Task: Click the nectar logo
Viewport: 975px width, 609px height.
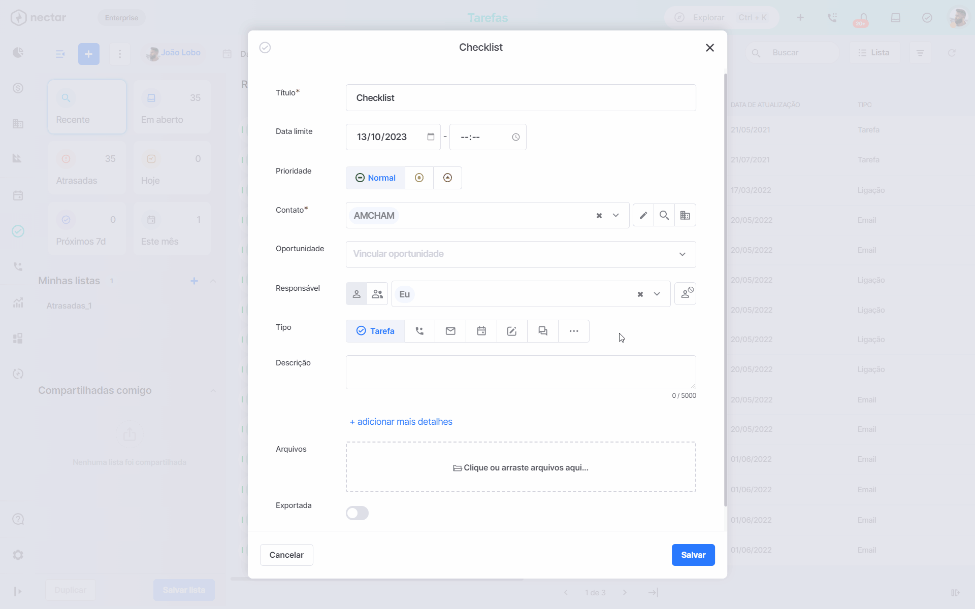Action: [39, 18]
